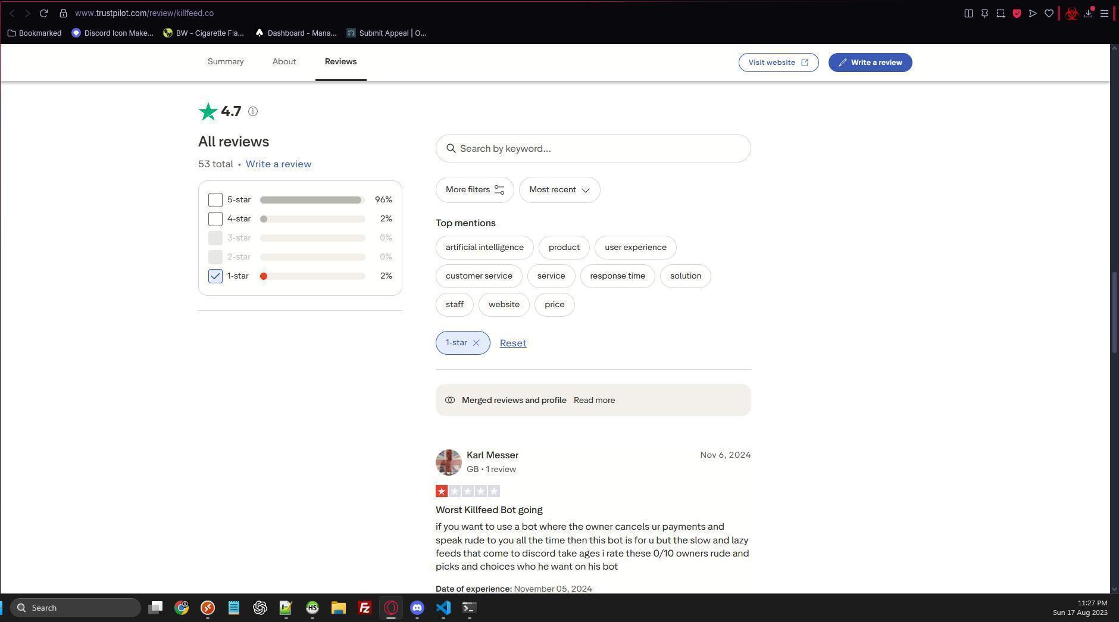Click the send flow arrow icon
1119x622 pixels.
coord(1033,13)
